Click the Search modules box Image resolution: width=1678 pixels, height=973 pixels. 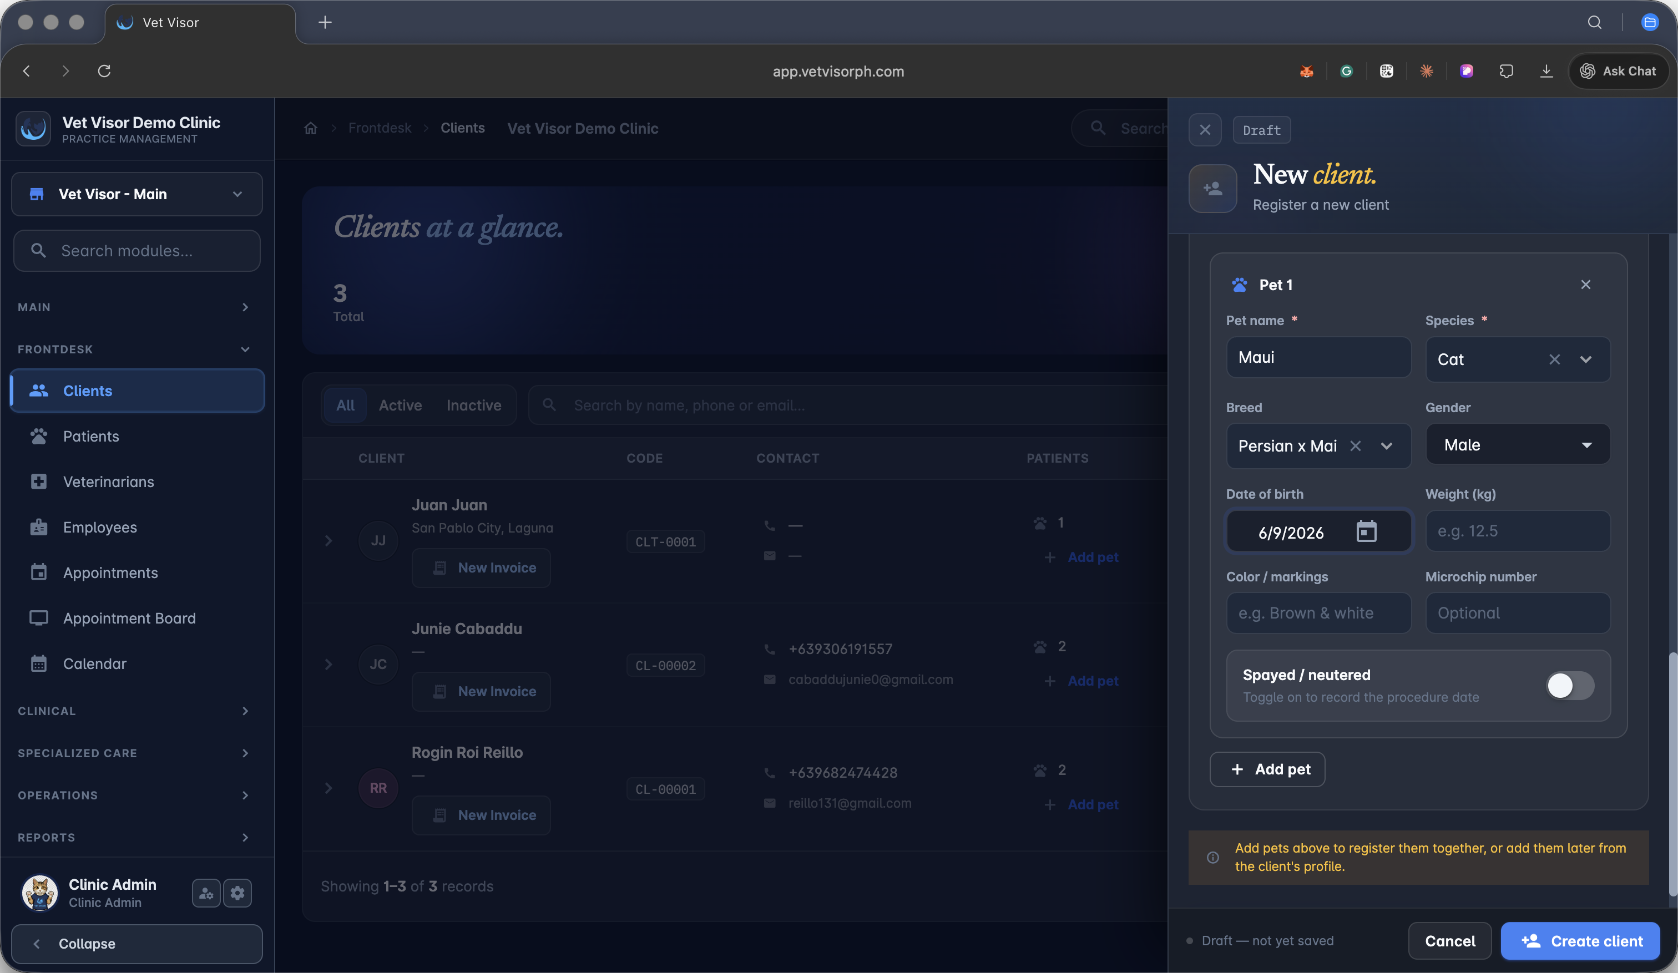(137, 251)
